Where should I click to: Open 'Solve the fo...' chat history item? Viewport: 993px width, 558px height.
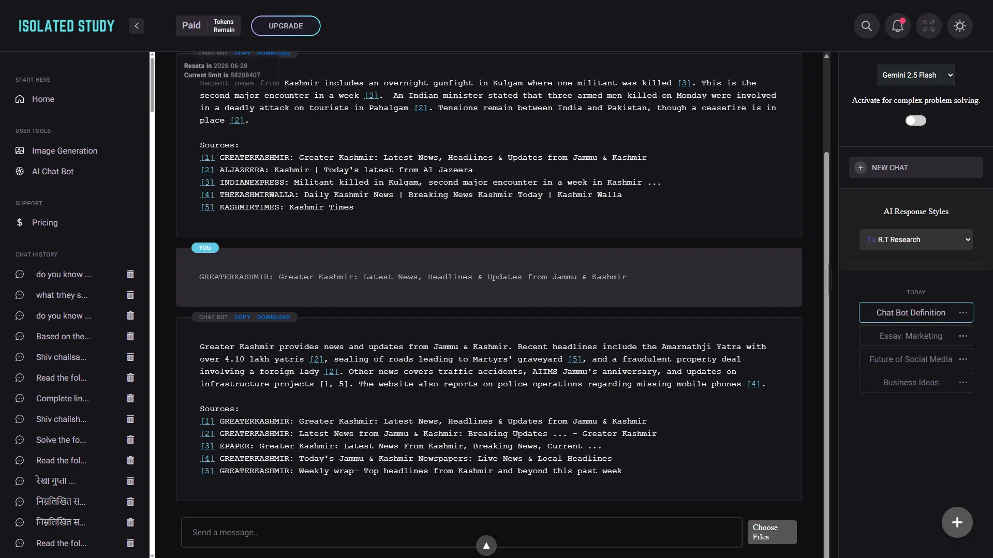pos(61,440)
